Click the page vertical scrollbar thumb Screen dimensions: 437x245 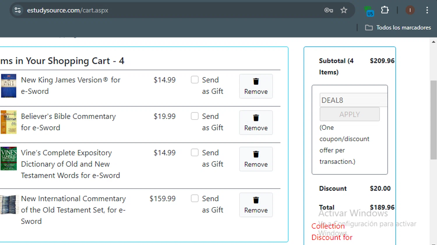pos(434,120)
